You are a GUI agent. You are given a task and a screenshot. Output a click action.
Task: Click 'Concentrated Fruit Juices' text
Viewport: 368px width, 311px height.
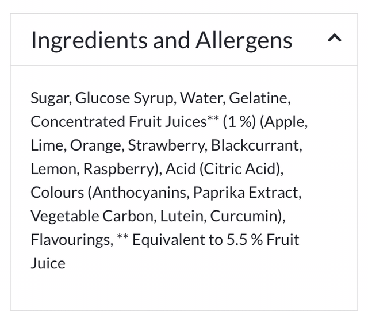coord(118,122)
